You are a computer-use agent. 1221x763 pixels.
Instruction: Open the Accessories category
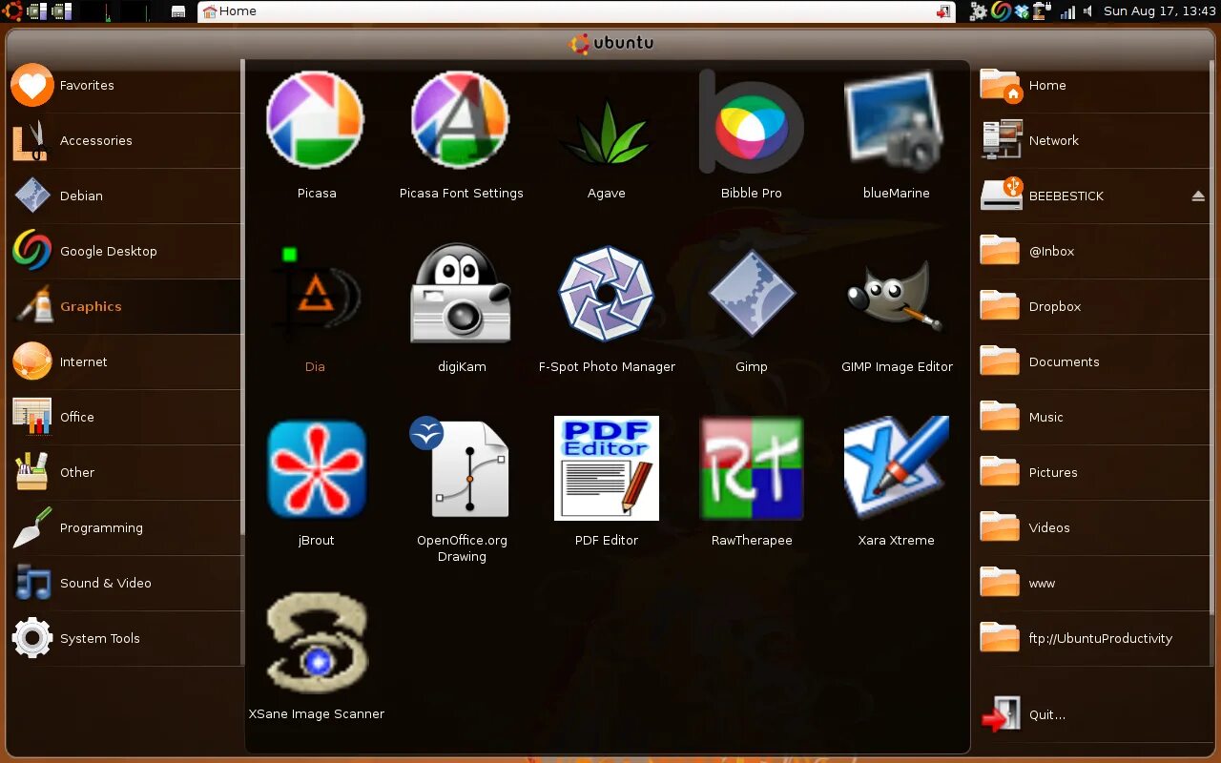click(x=125, y=141)
